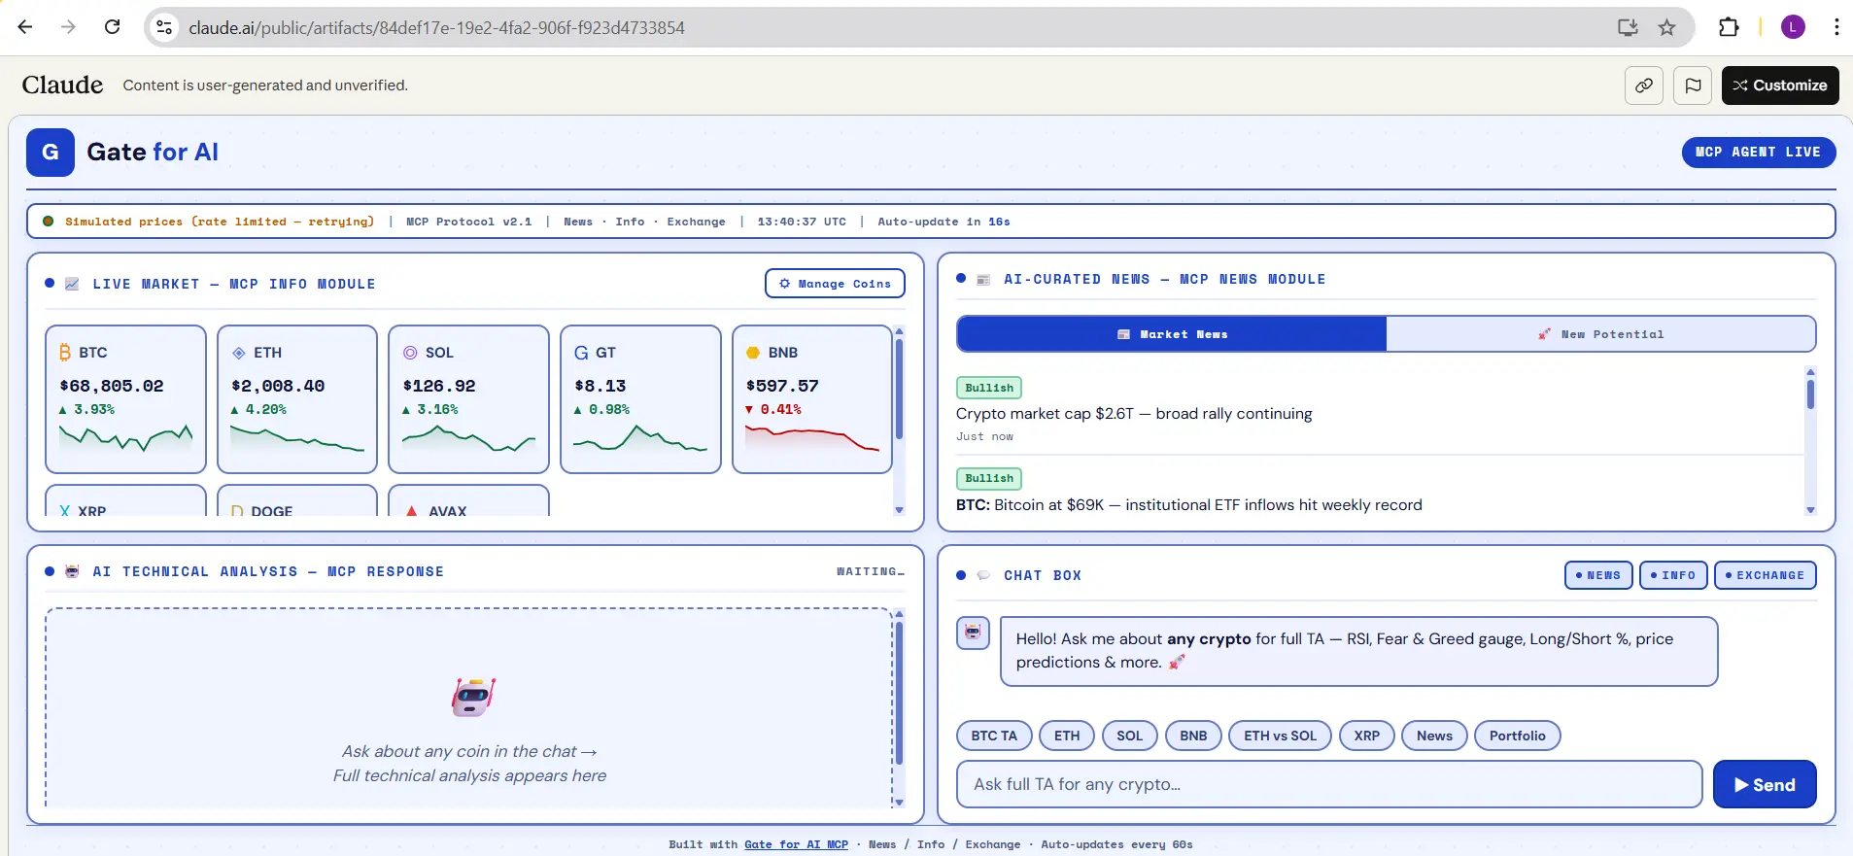This screenshot has width=1853, height=856.
Task: Click the GT price $8.13
Action: 601,386
